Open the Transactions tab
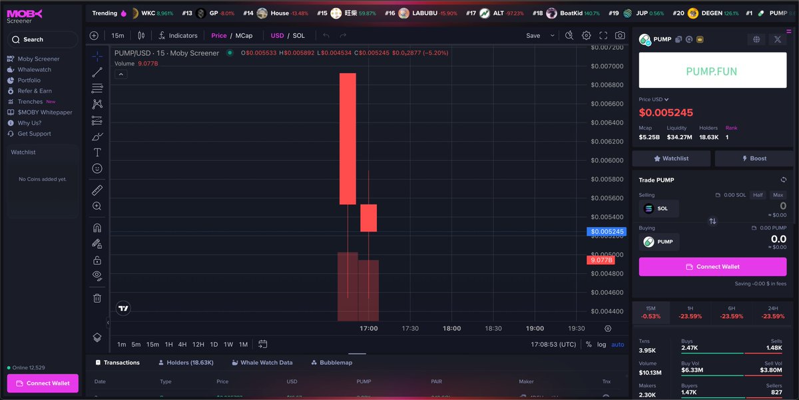 pos(117,363)
